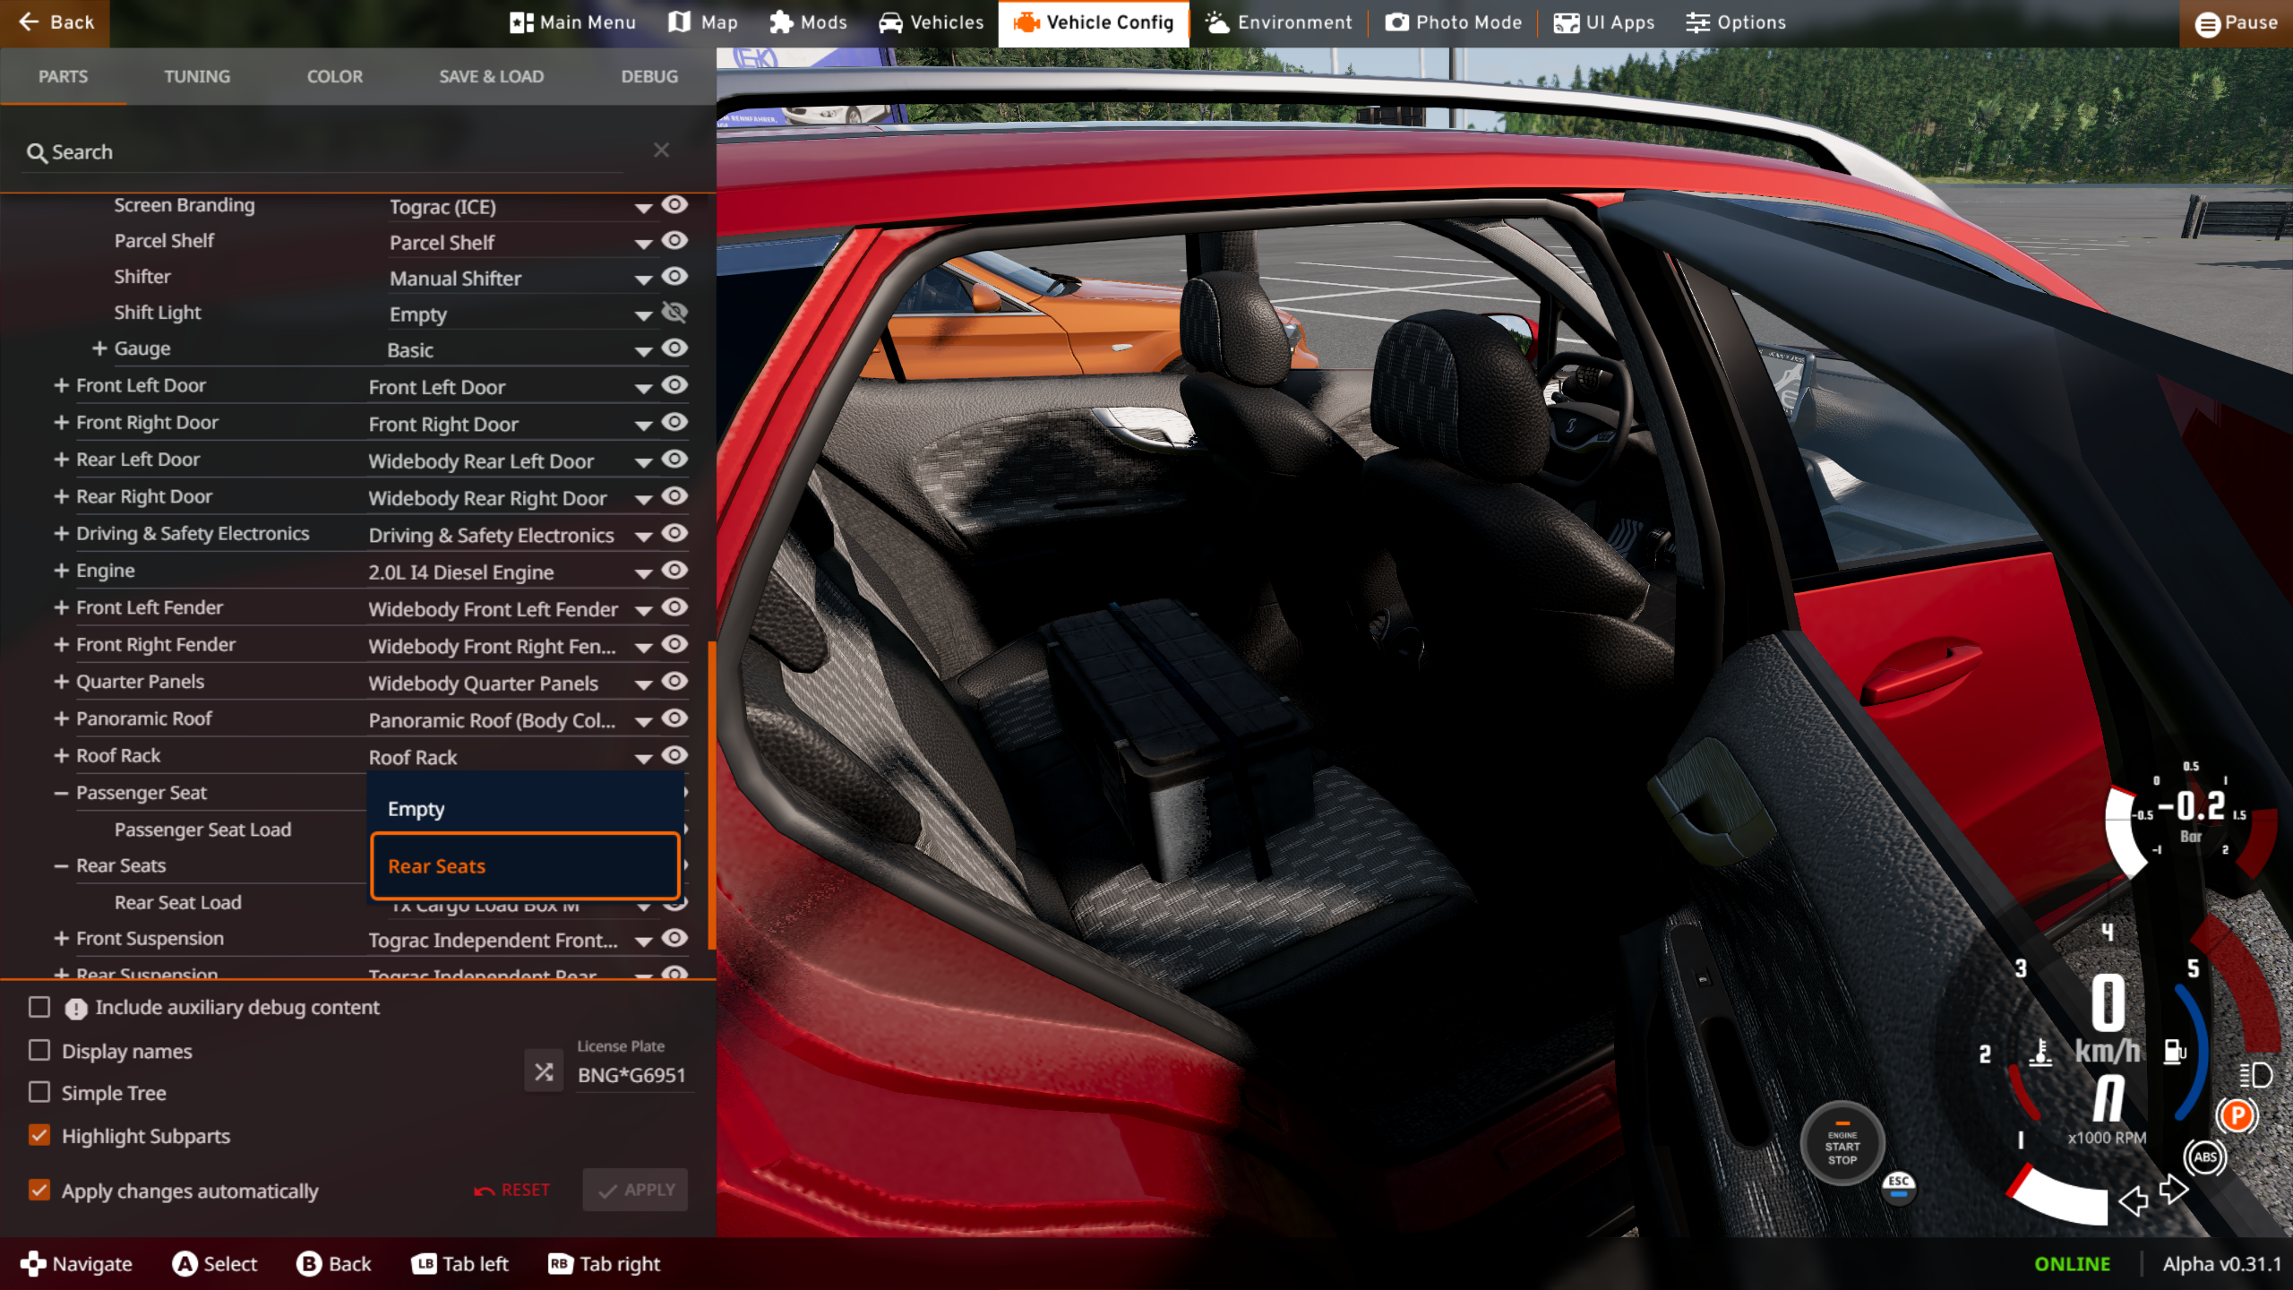The image size is (2293, 1290).
Task: Click the randomize license plate shuffle icon
Action: pos(544,1072)
